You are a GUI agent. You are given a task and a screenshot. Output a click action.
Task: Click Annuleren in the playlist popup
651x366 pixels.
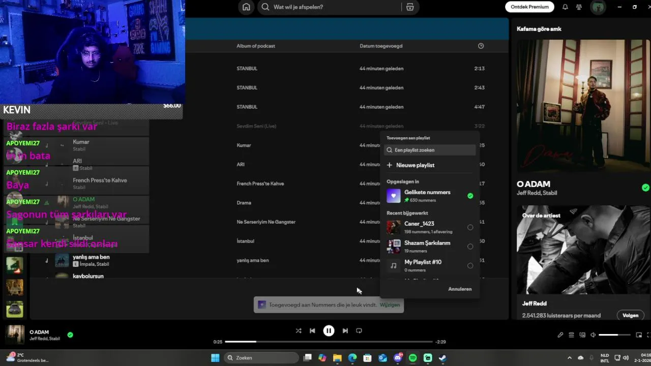click(x=460, y=289)
